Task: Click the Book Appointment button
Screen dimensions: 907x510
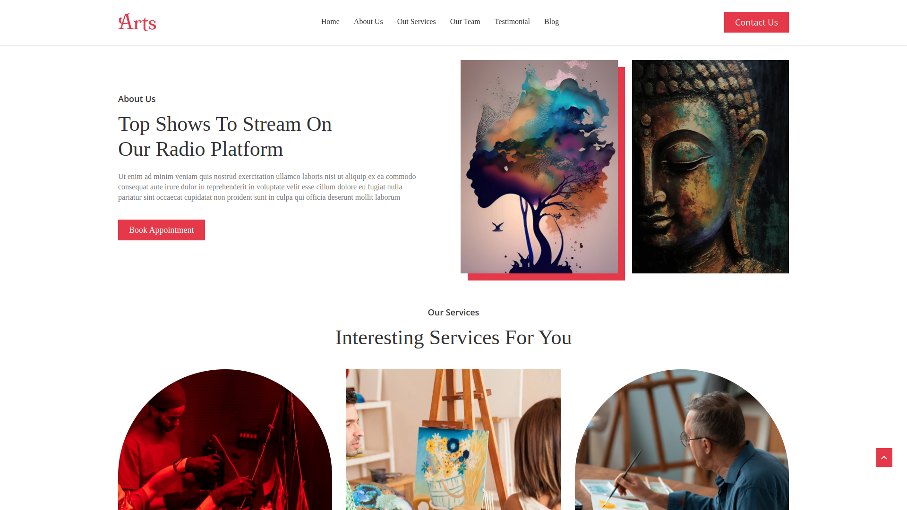Action: click(162, 230)
